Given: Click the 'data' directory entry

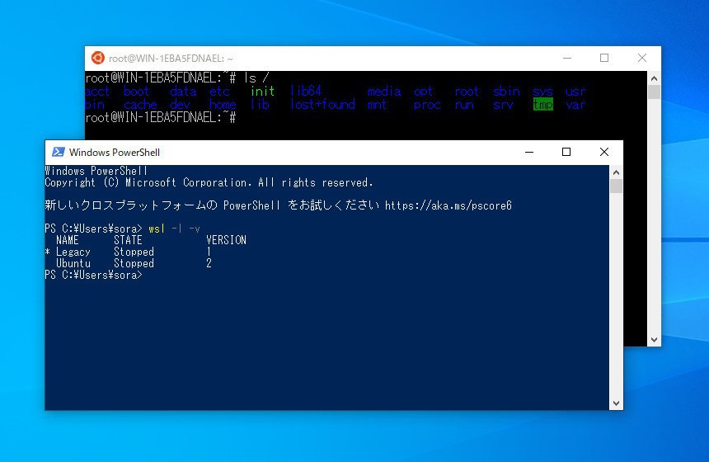Looking at the screenshot, I should tap(183, 91).
